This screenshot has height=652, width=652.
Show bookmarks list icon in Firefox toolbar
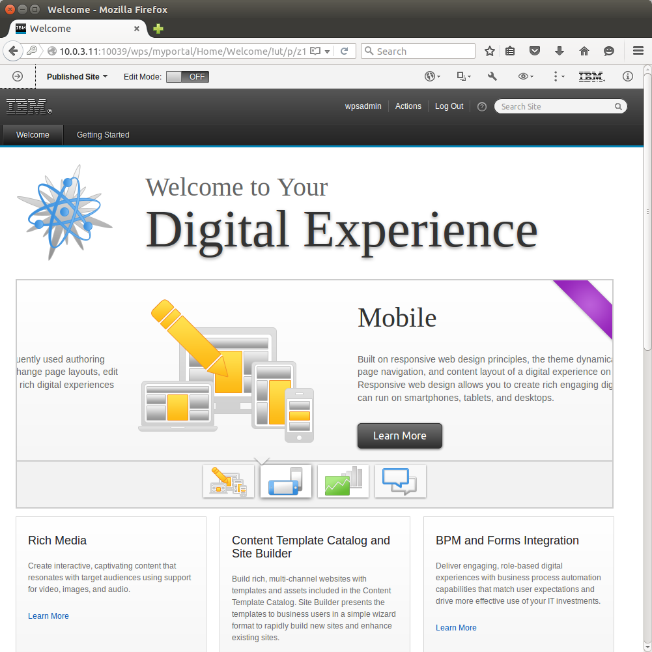510,52
